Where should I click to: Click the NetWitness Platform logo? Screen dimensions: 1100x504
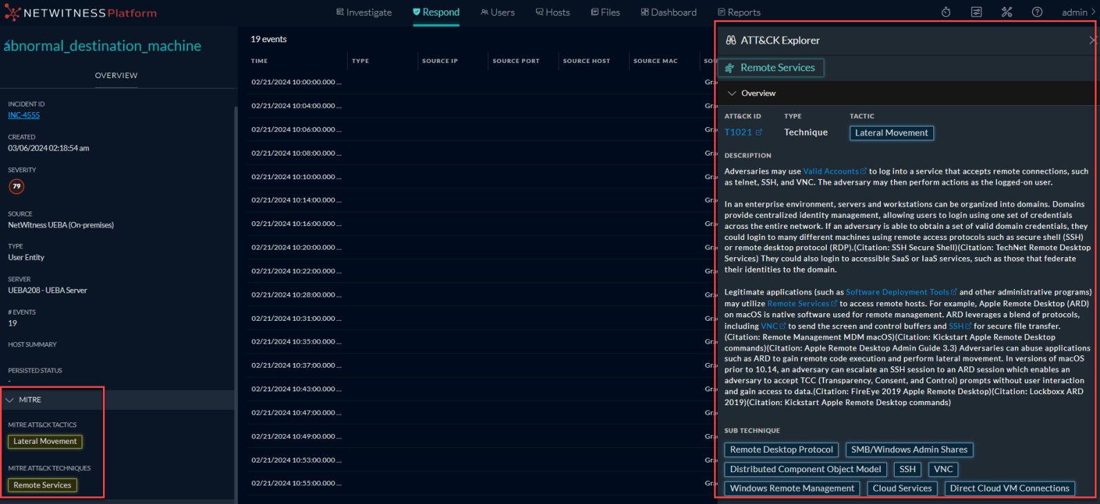(x=80, y=12)
